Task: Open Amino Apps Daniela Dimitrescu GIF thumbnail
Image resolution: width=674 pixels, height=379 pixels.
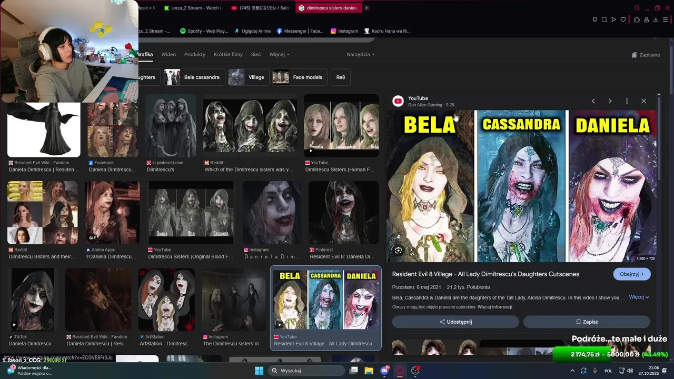Action: (x=112, y=213)
